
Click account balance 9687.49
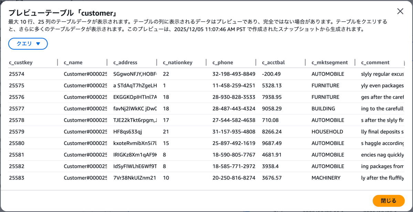coord(272,143)
